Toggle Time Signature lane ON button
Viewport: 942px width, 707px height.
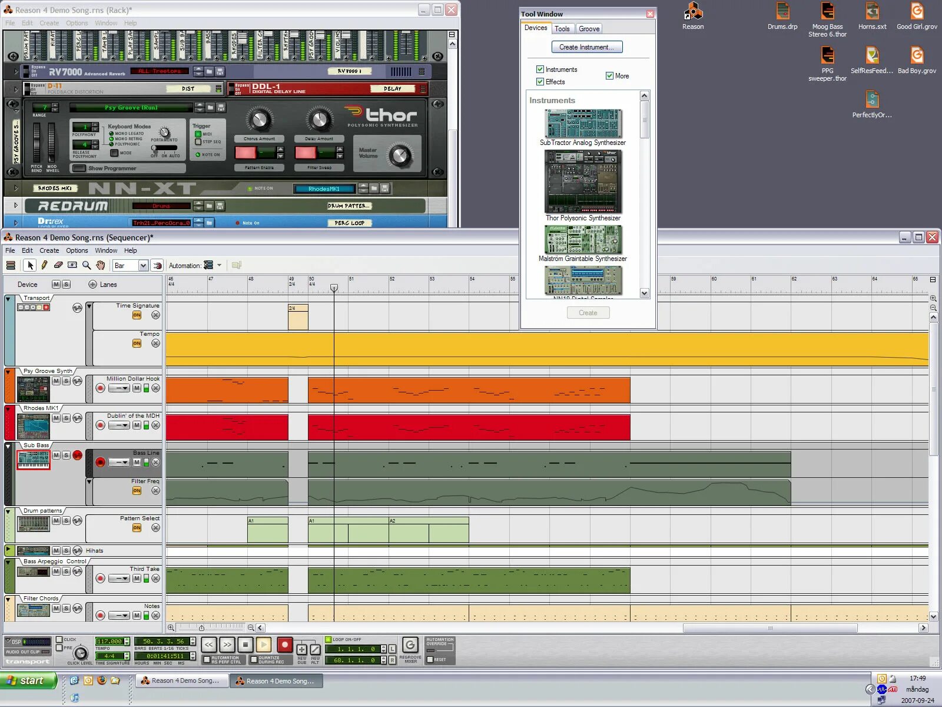point(137,315)
